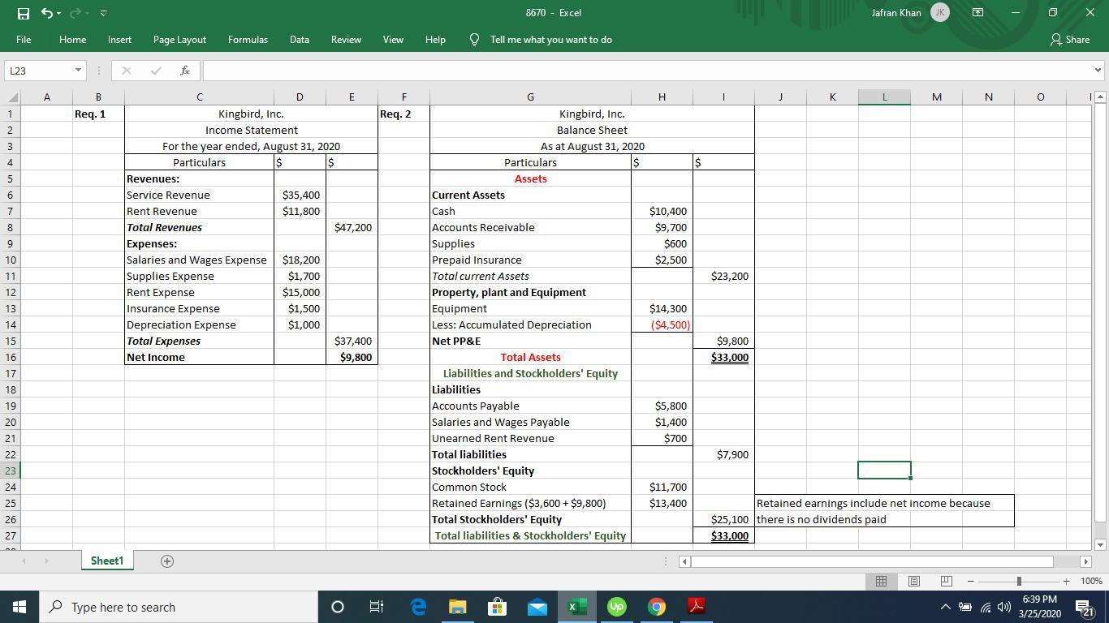Image resolution: width=1109 pixels, height=623 pixels.
Task: Open Ribbon Display Options icon
Action: (x=978, y=13)
